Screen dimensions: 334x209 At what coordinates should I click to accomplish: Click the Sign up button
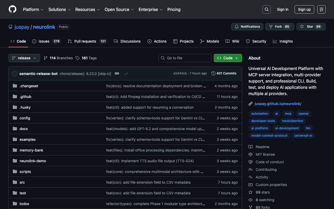(x=304, y=9)
